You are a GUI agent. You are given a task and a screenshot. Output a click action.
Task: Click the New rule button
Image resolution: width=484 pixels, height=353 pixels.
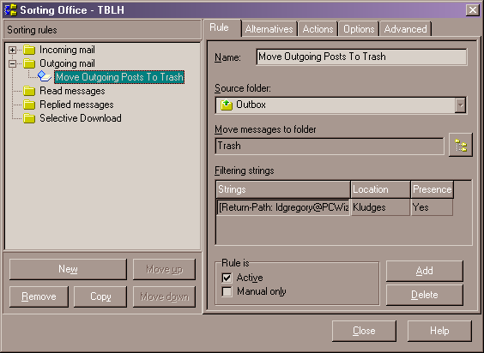68,269
